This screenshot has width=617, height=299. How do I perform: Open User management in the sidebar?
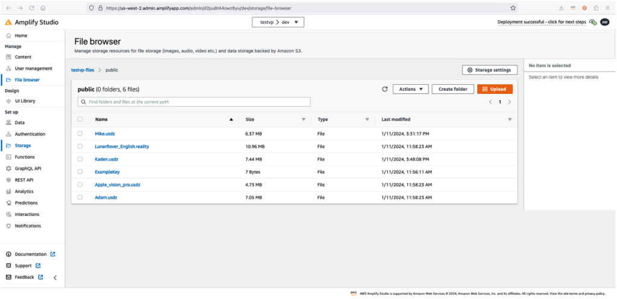(x=33, y=69)
